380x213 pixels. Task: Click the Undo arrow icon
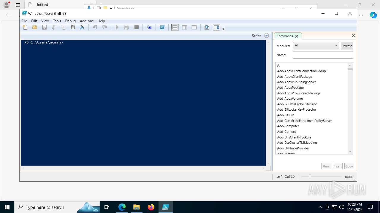click(x=95, y=28)
